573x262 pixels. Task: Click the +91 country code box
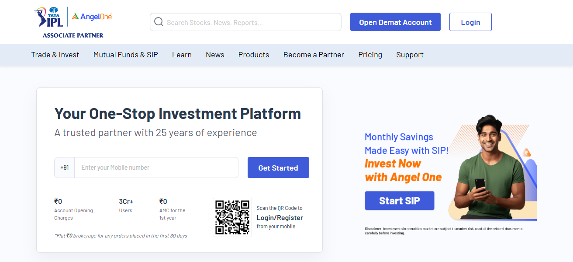point(65,168)
